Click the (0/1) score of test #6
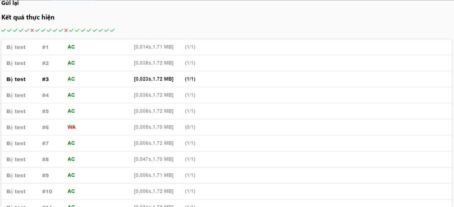The image size is (454, 207). click(190, 127)
